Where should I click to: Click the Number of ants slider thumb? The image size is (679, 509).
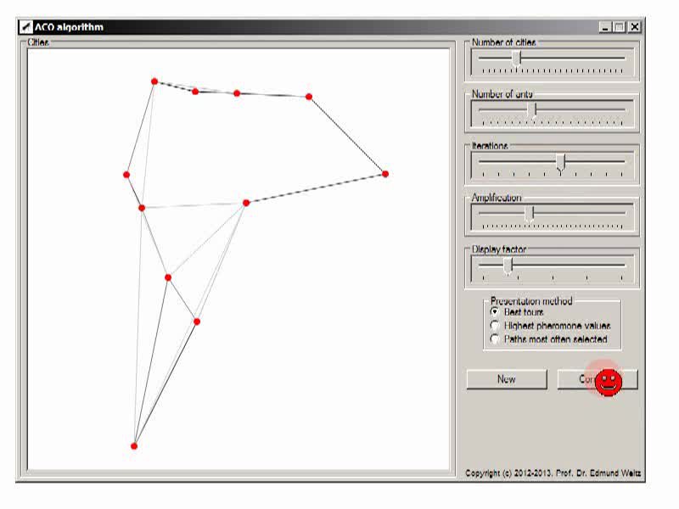[x=532, y=110]
